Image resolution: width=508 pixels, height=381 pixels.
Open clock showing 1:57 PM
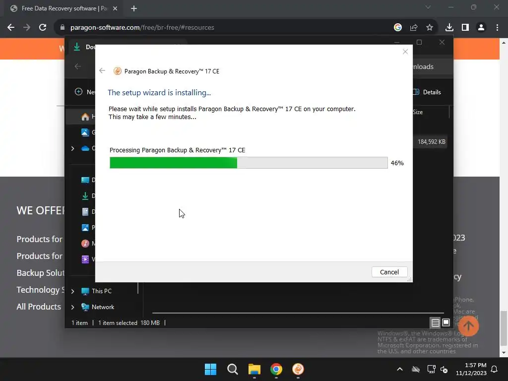[471, 369]
